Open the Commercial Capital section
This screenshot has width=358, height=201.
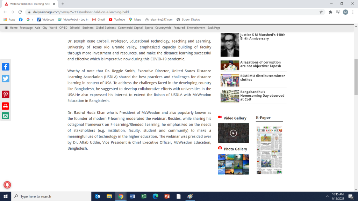pyautogui.click(x=130, y=28)
